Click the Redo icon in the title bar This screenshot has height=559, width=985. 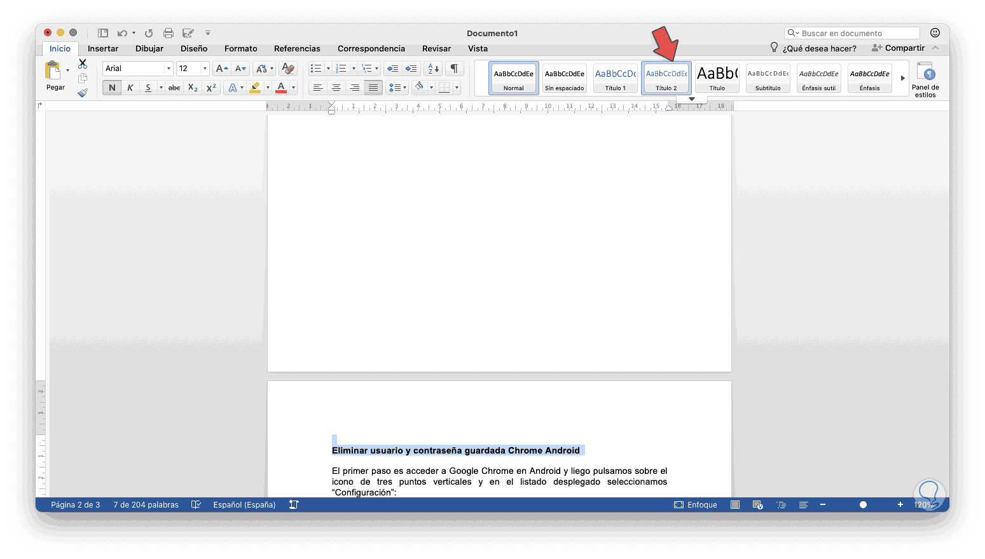coord(149,33)
